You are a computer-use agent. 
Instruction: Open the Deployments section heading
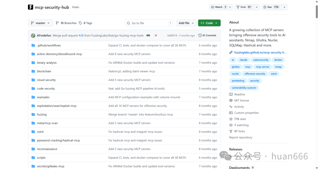point(239,167)
